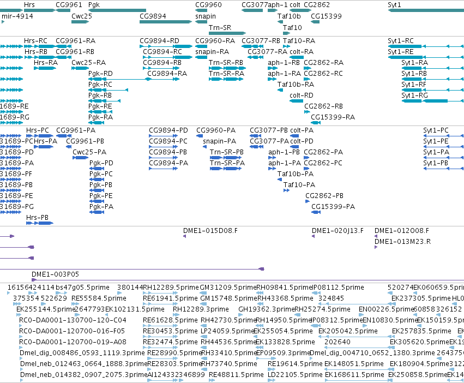
Task: Click transcript CG2862-RB
Action: (307, 112)
